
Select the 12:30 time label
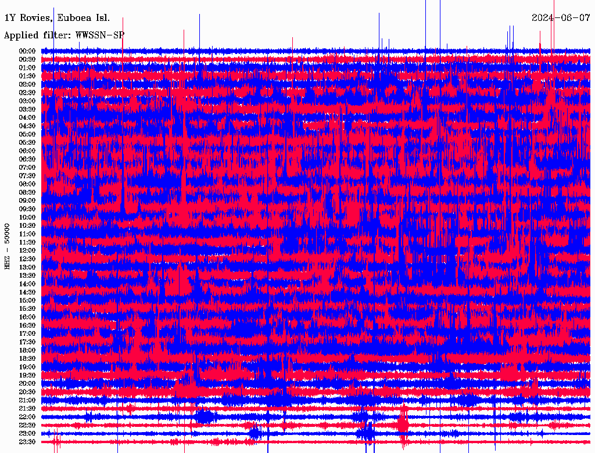pos(27,259)
